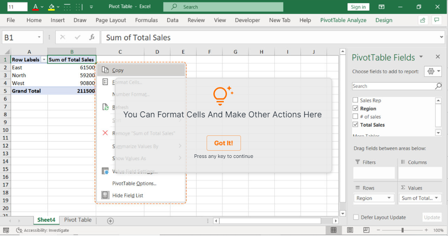
Task: Click the zoom slider handle
Action: 402,230
